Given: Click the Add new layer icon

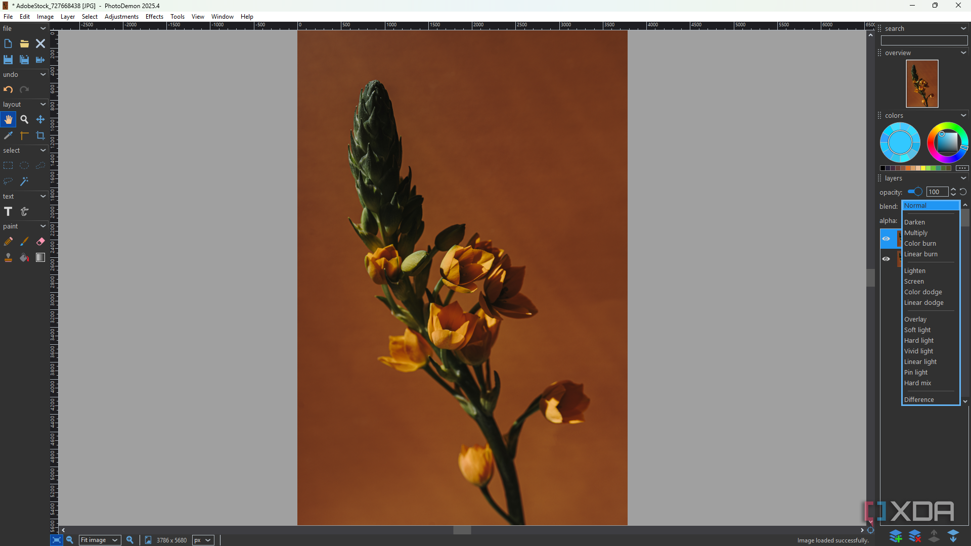Looking at the screenshot, I should pyautogui.click(x=895, y=536).
